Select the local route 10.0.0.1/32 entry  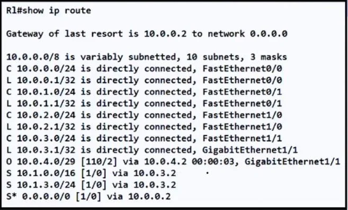[x=144, y=80]
